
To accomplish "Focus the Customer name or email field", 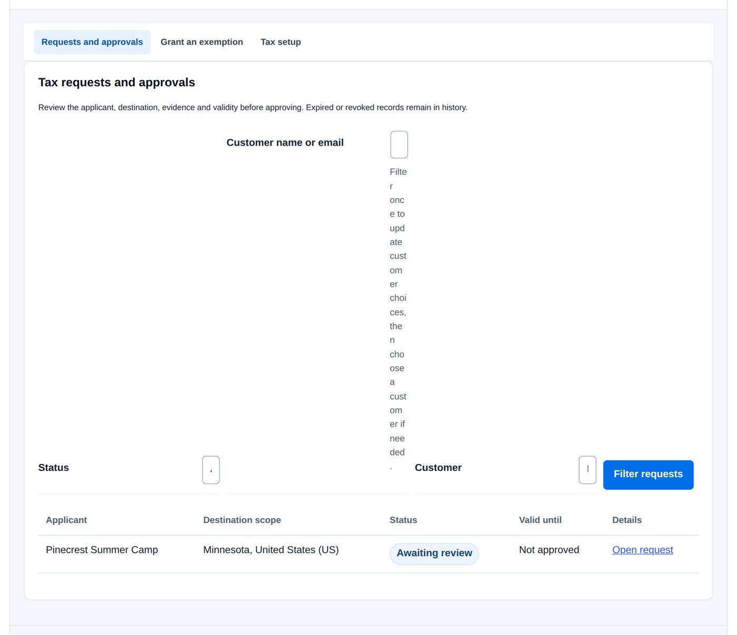I will pyautogui.click(x=399, y=145).
